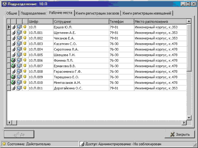
Task: Select the cell Ермакова В.В.
Action: pos(81,66)
